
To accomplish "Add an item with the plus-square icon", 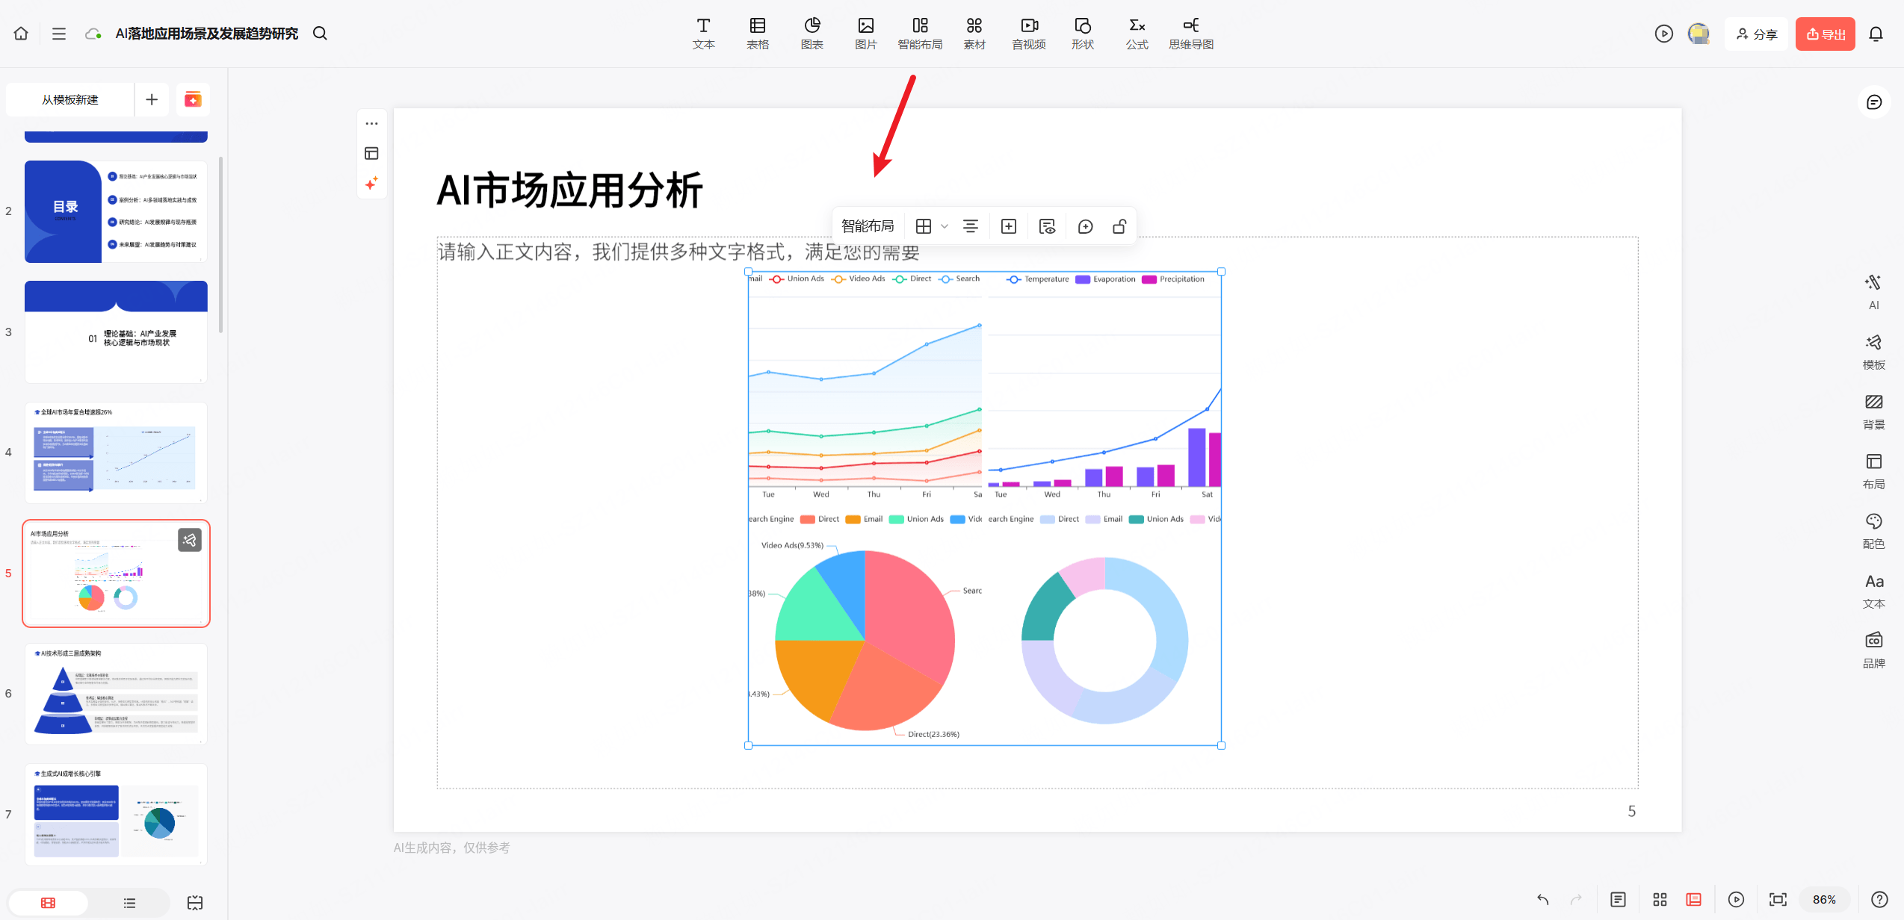I will 1009,226.
